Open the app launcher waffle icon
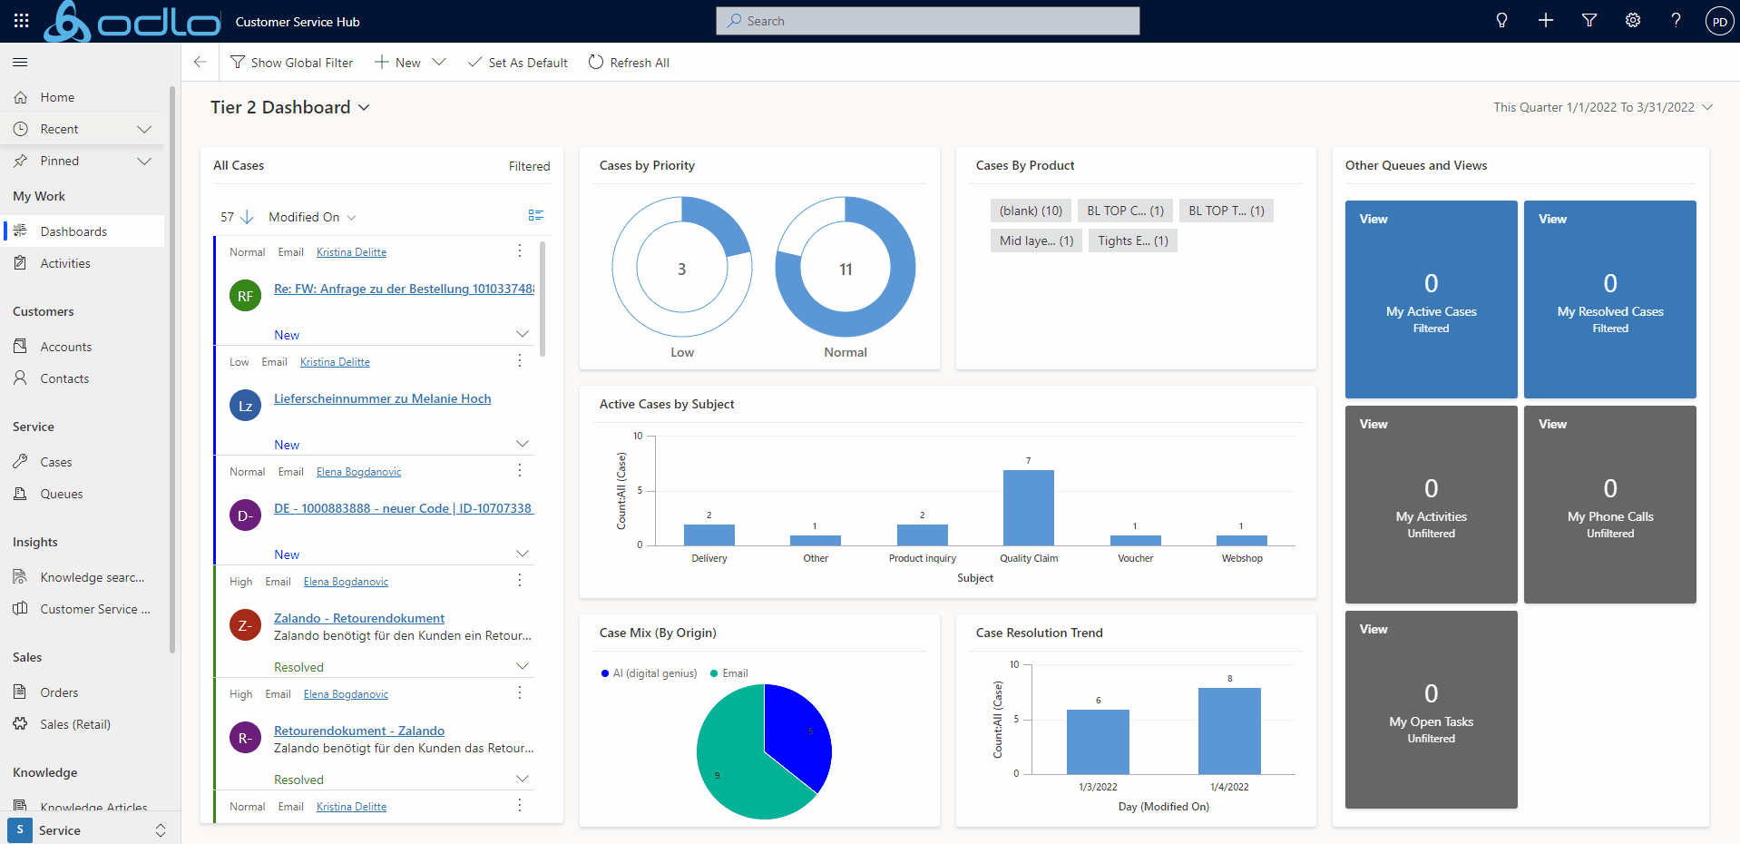This screenshot has height=844, width=1740. [x=21, y=21]
